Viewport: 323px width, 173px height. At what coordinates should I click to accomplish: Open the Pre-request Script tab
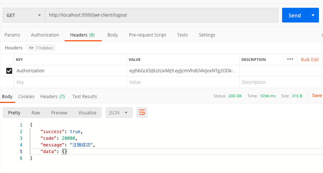pyautogui.click(x=147, y=35)
